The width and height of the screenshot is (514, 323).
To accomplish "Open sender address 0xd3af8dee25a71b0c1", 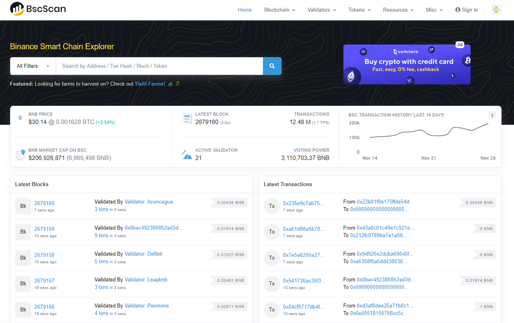I will coord(385,305).
